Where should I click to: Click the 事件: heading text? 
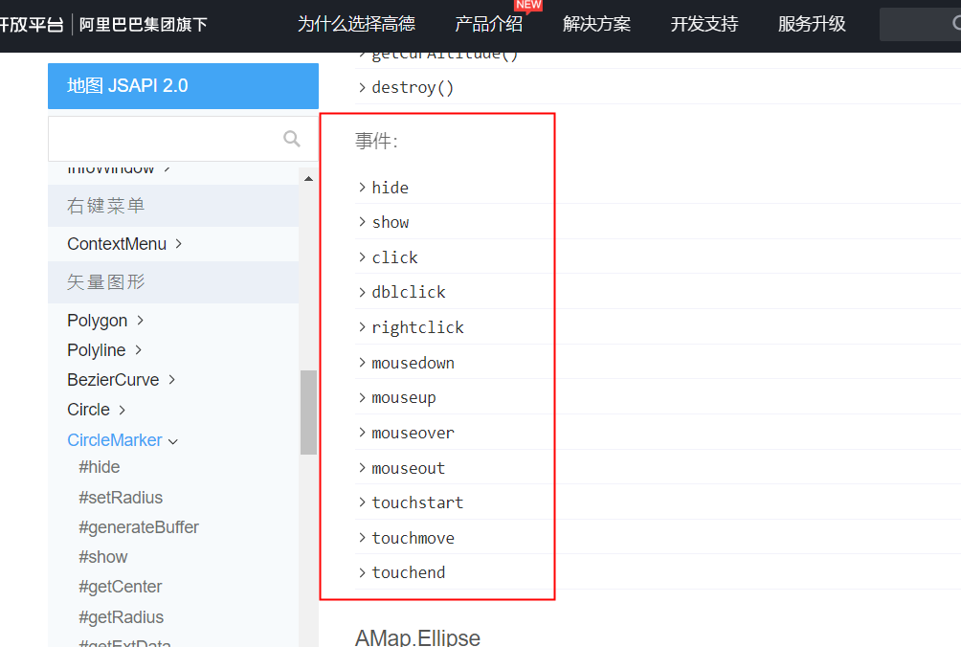point(376,141)
